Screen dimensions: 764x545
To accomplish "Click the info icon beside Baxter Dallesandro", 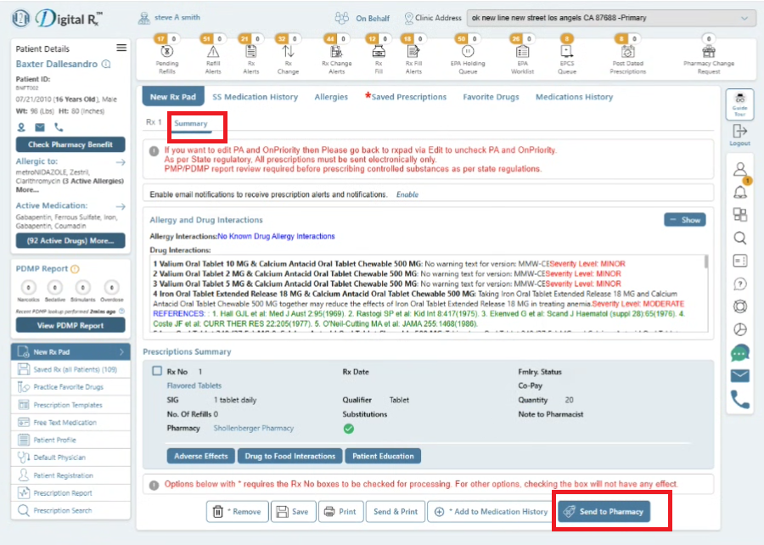I will [x=106, y=65].
